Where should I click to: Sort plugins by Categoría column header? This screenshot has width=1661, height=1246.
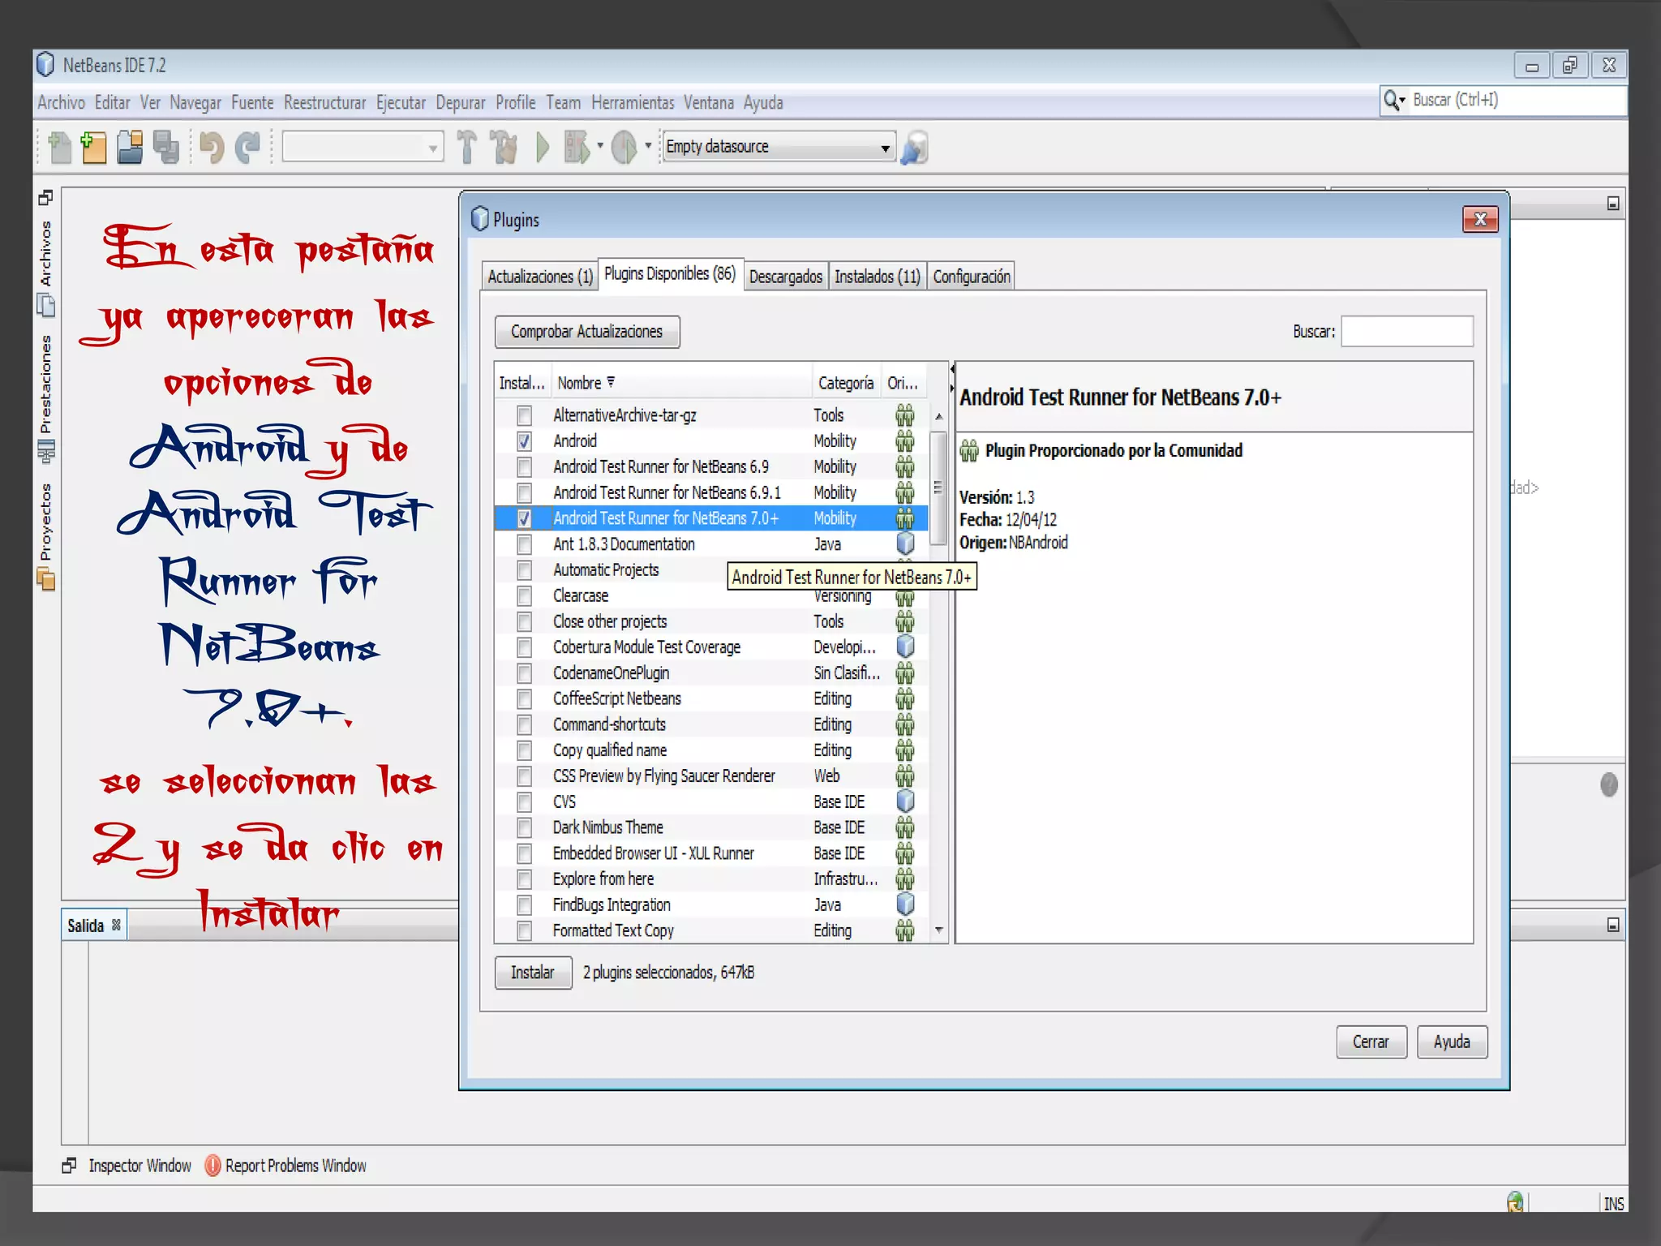pos(846,383)
